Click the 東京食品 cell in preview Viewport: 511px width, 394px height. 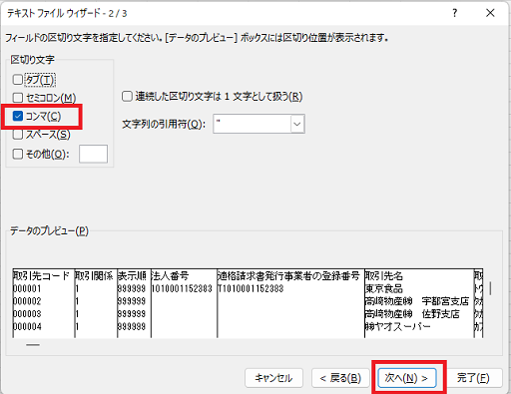[384, 288]
